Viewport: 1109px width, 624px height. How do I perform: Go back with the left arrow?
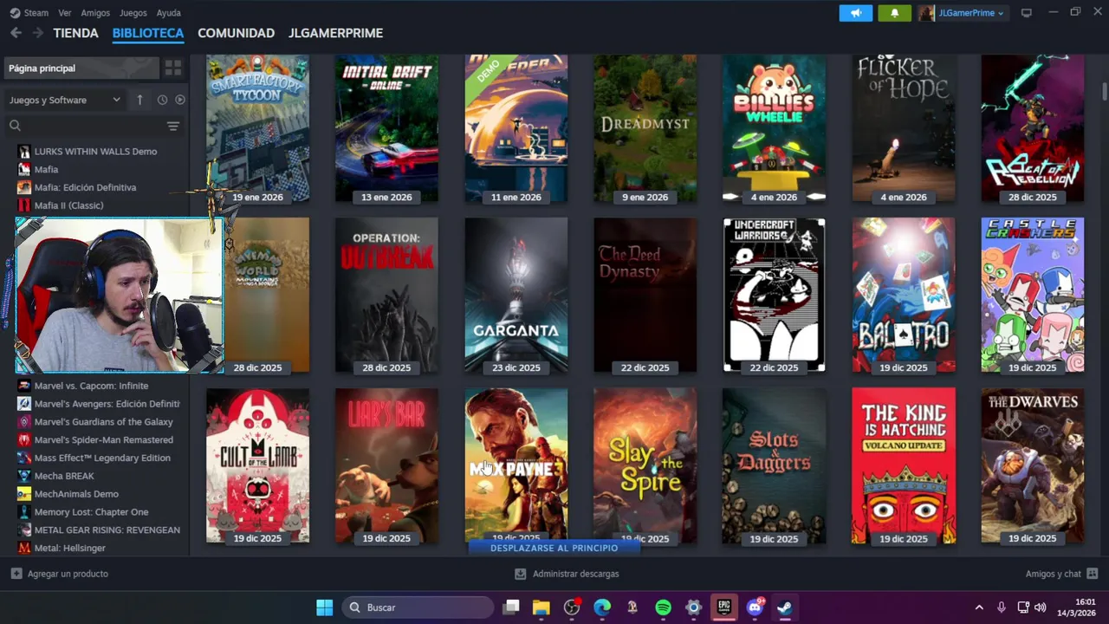pos(16,33)
